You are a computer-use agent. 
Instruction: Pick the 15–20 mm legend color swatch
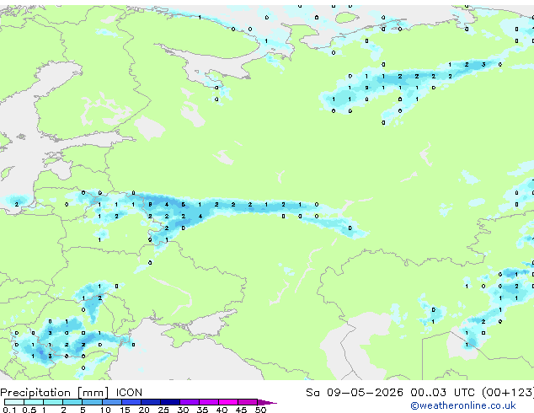pos(131,402)
